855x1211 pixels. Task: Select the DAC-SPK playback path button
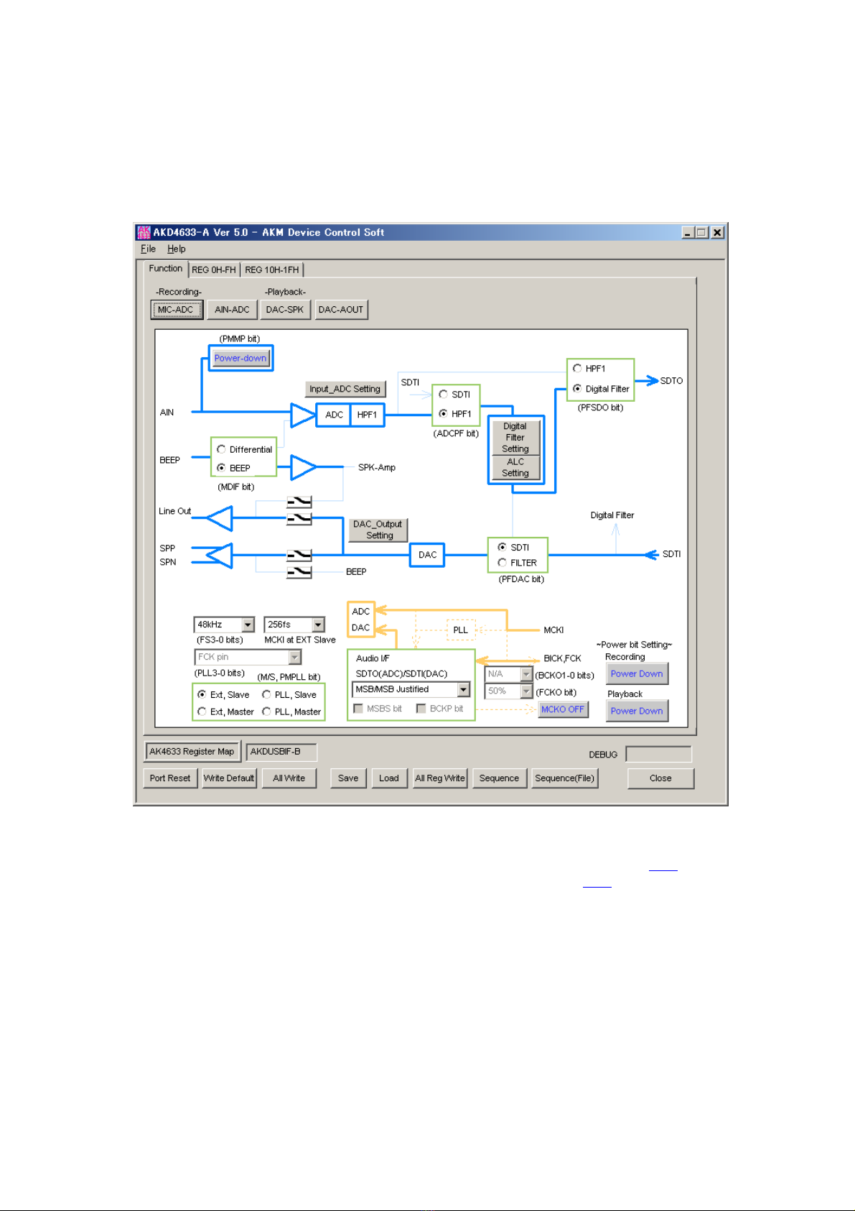pos(285,310)
